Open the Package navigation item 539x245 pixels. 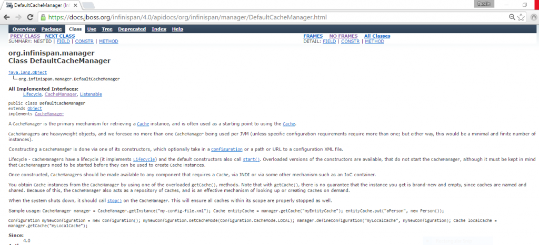[52, 29]
